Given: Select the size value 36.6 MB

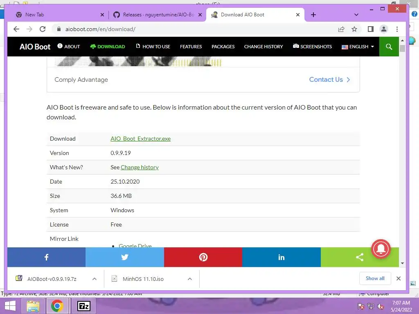Looking at the screenshot, I should coord(121,196).
